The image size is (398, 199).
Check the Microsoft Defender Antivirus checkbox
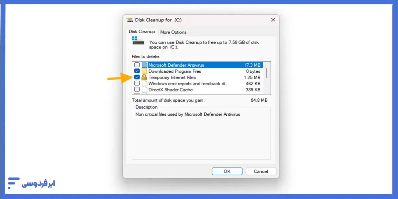click(x=137, y=65)
